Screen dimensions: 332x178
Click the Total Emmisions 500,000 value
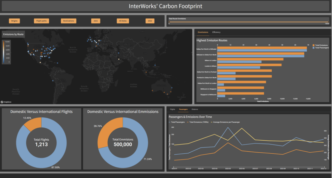(x=123, y=145)
